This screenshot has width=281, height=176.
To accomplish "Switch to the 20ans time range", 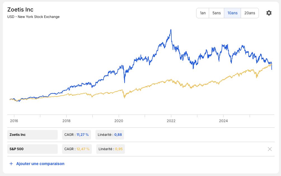I will coord(250,13).
